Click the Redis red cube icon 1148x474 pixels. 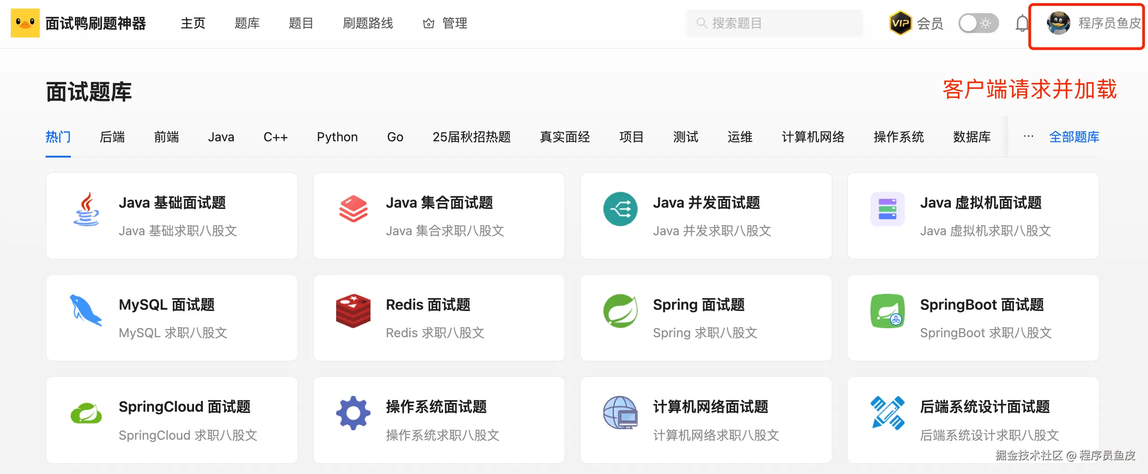pos(353,311)
